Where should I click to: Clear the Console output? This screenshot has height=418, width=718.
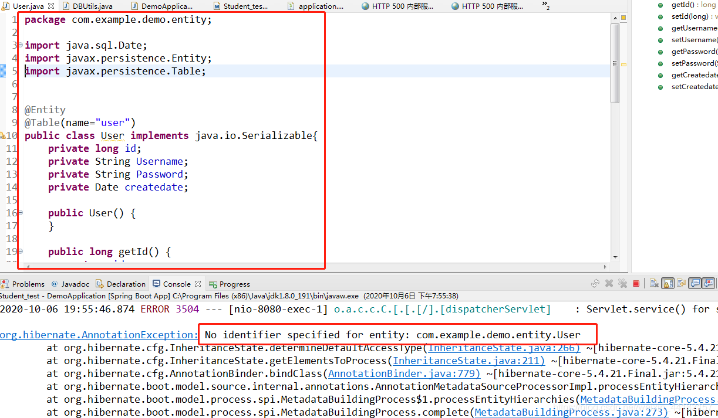tap(653, 283)
